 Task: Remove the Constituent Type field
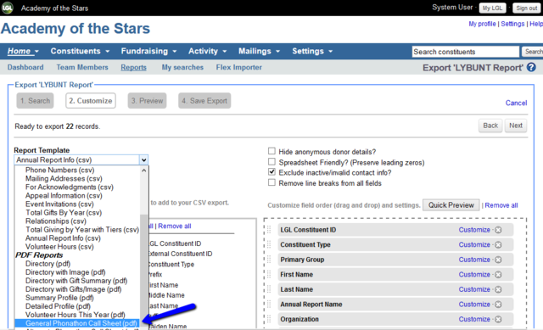click(498, 245)
